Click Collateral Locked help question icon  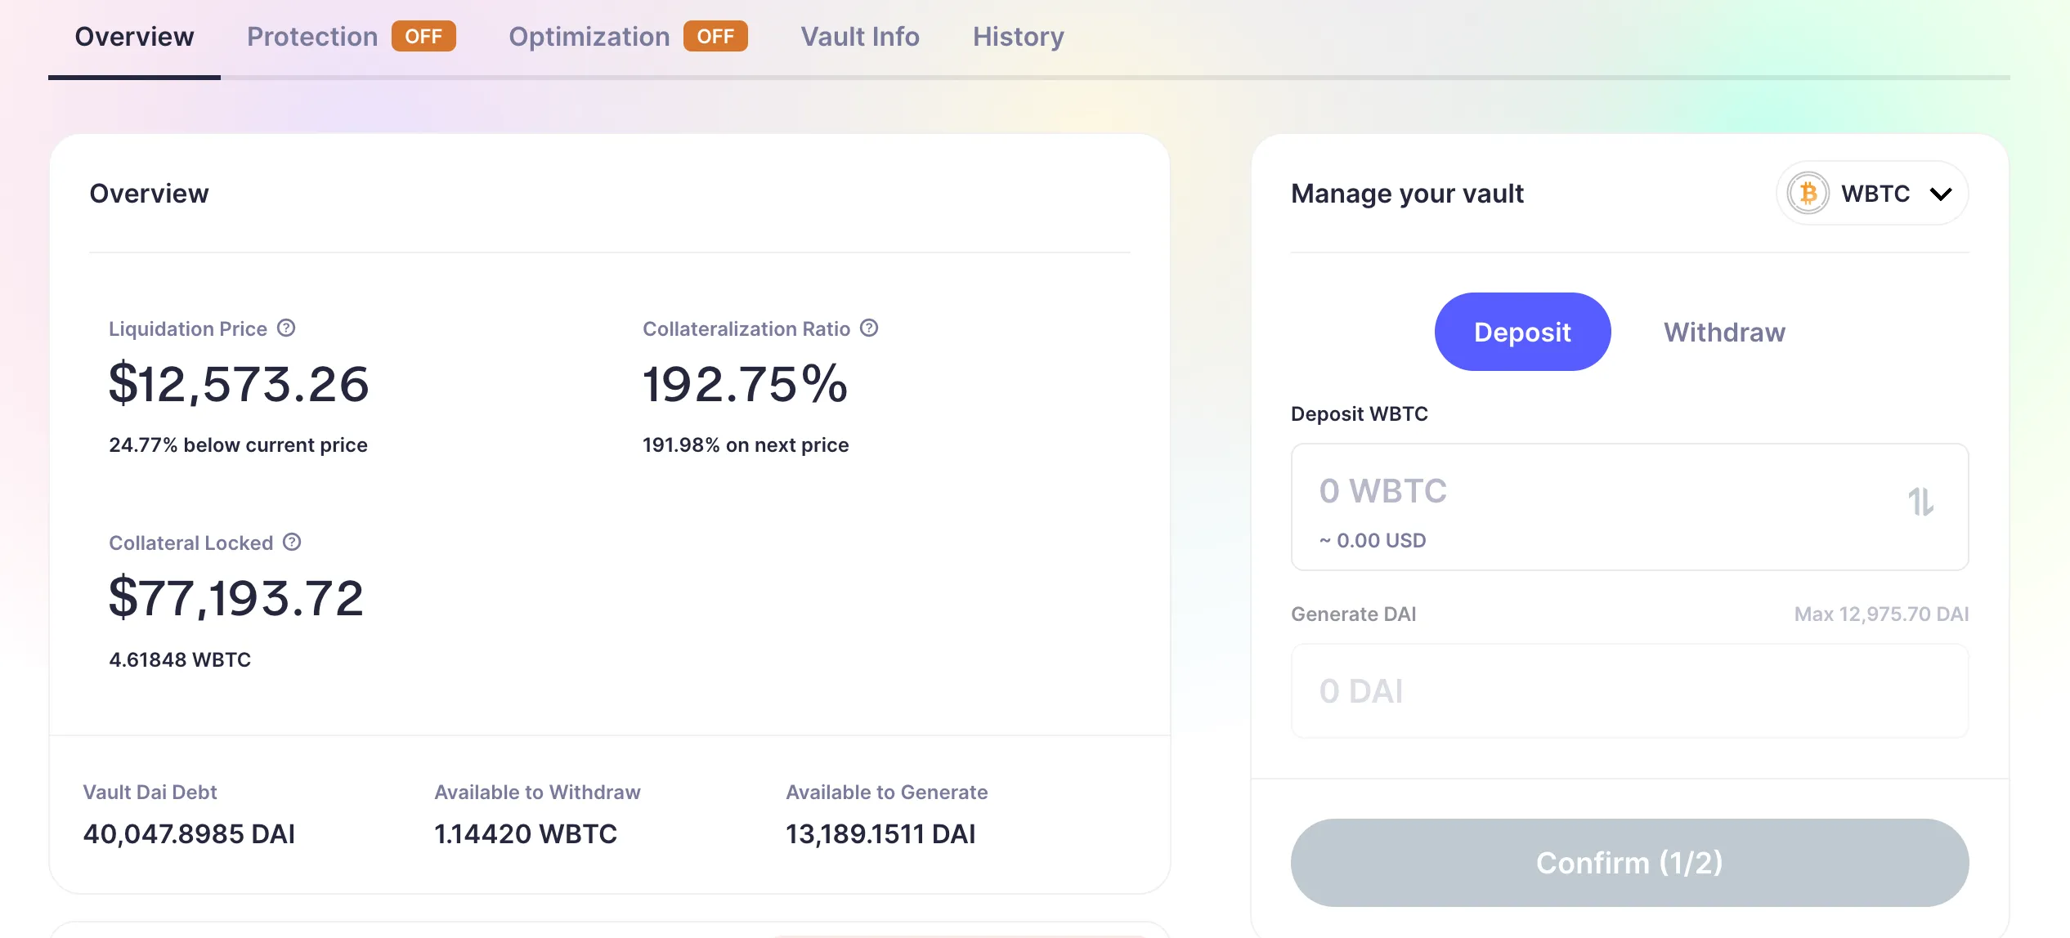coord(292,543)
